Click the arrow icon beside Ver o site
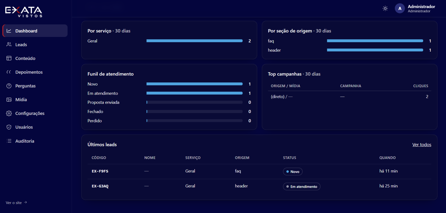This screenshot has width=446, height=213. tap(25, 202)
